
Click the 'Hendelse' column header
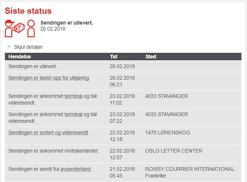point(20,57)
